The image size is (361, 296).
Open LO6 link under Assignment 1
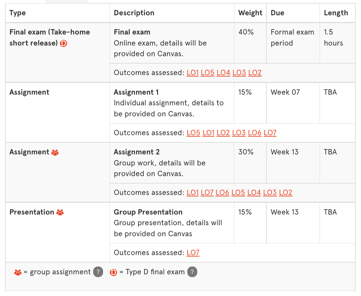pyautogui.click(x=255, y=133)
